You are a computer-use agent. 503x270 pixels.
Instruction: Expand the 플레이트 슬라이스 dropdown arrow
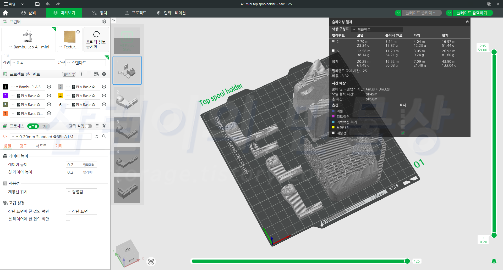pos(398,13)
